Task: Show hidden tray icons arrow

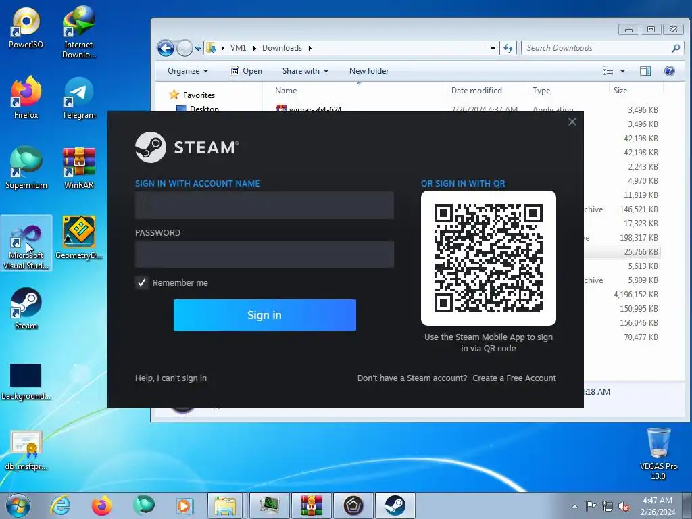Action: 574,506
